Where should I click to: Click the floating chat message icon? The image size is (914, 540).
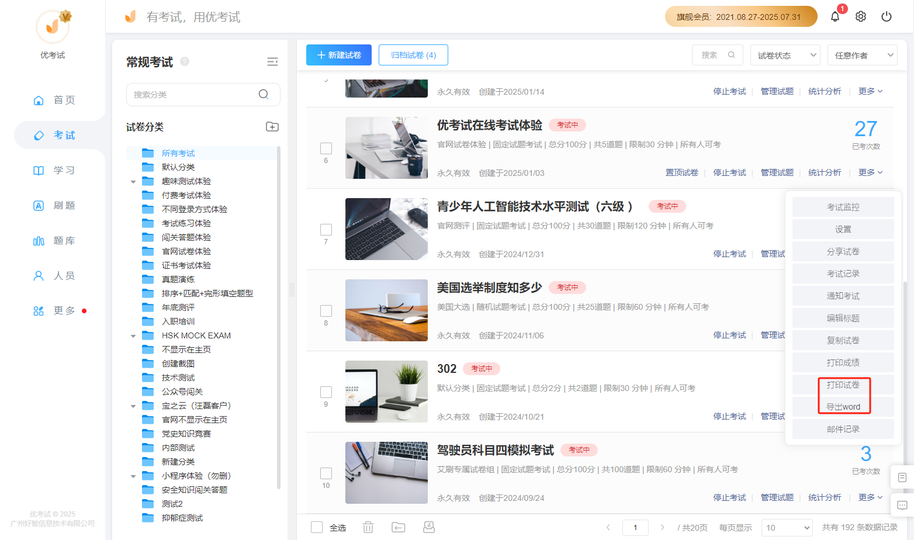(902, 505)
